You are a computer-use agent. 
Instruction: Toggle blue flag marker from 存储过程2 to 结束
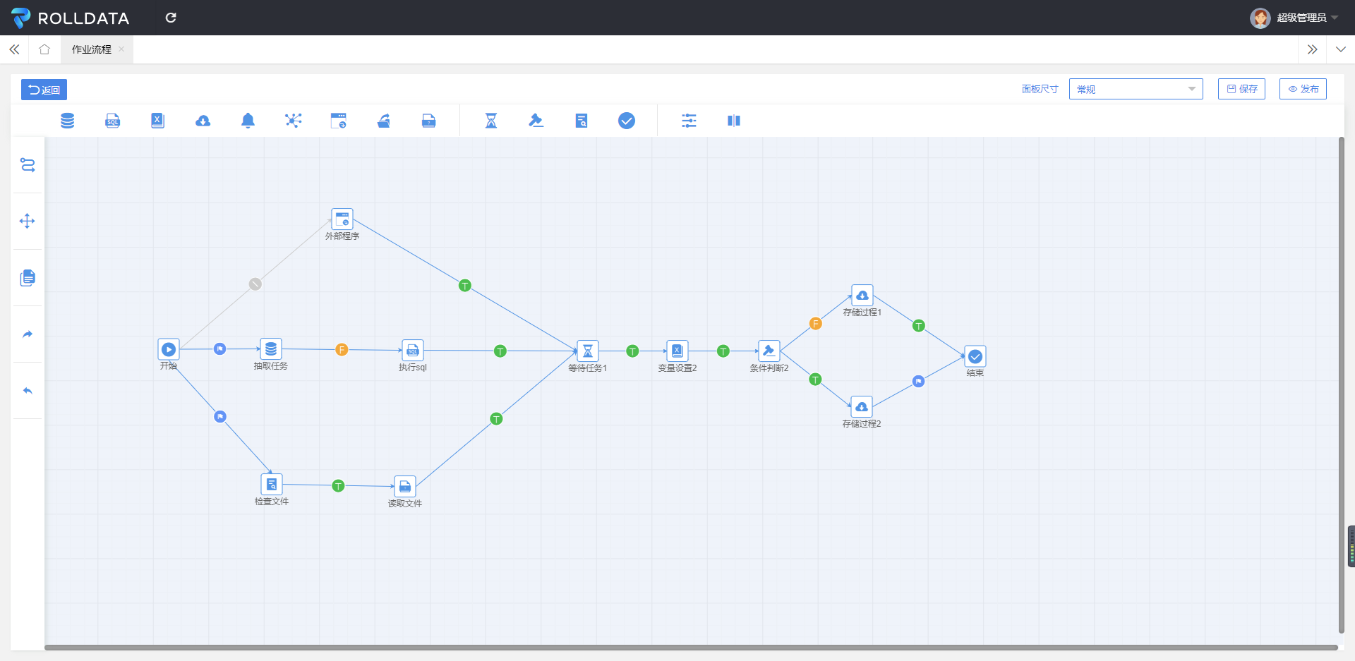click(x=919, y=382)
